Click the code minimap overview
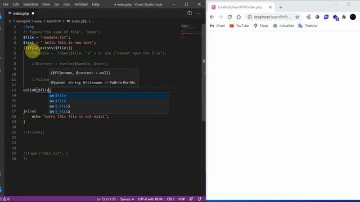360x202 pixels. tap(191, 32)
